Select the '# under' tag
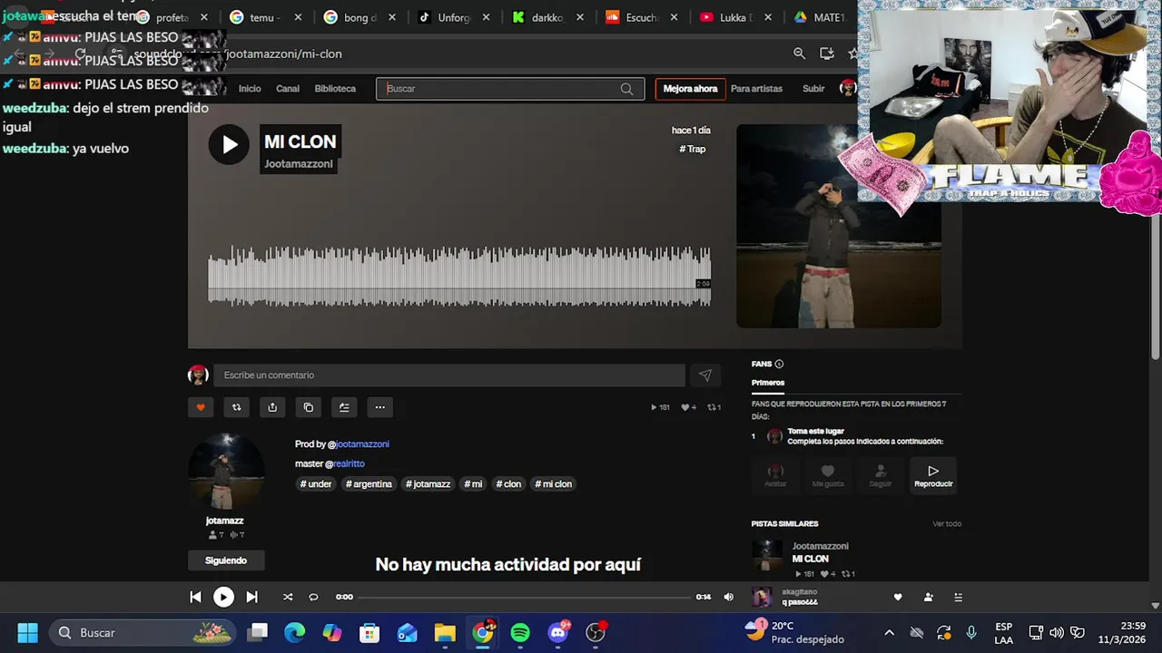 point(316,484)
